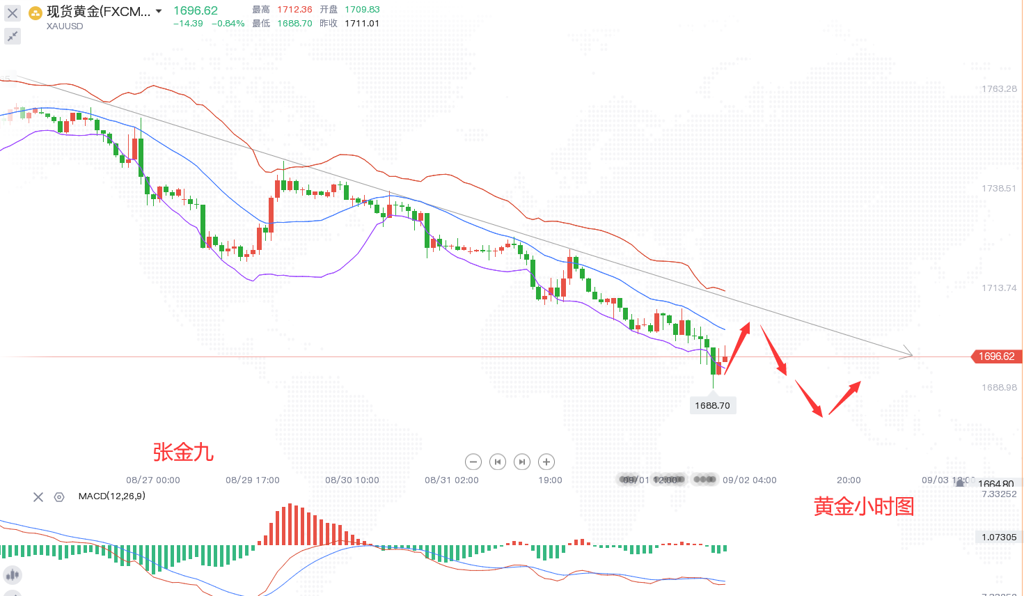Image resolution: width=1024 pixels, height=596 pixels.
Task: Expand the 现货黄金 symbol dropdown arrow
Action: 159,11
